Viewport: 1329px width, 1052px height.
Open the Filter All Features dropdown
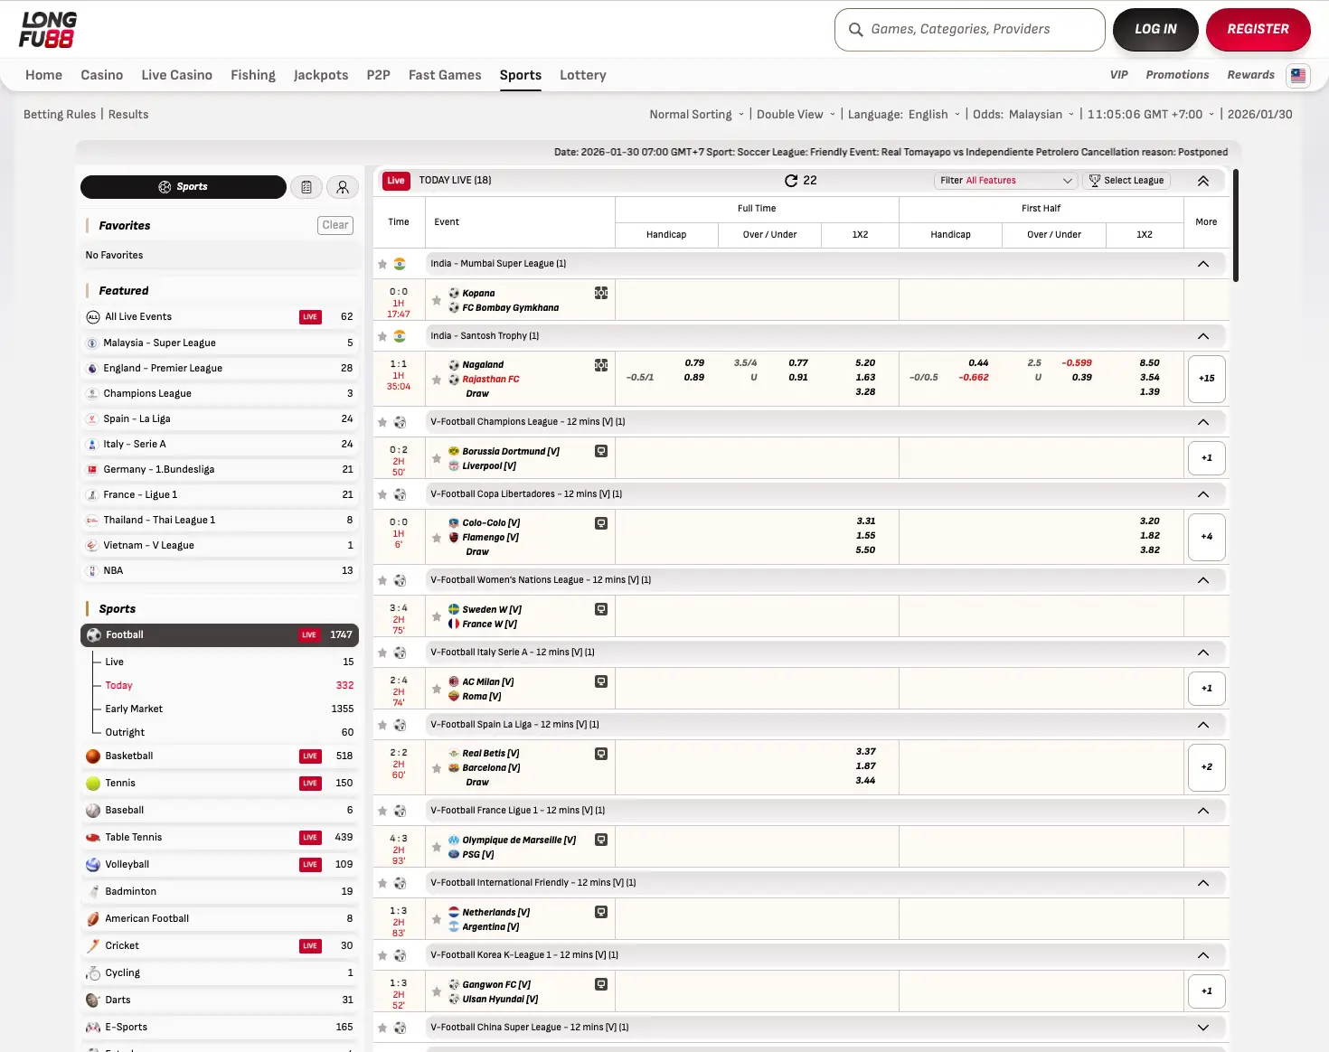[1005, 181]
